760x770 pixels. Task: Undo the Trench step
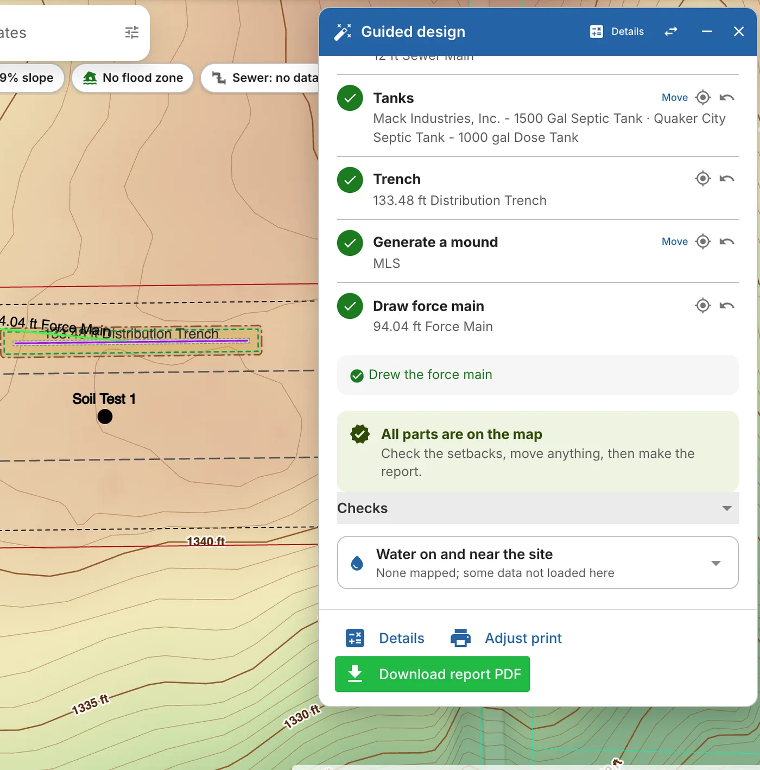click(x=727, y=179)
